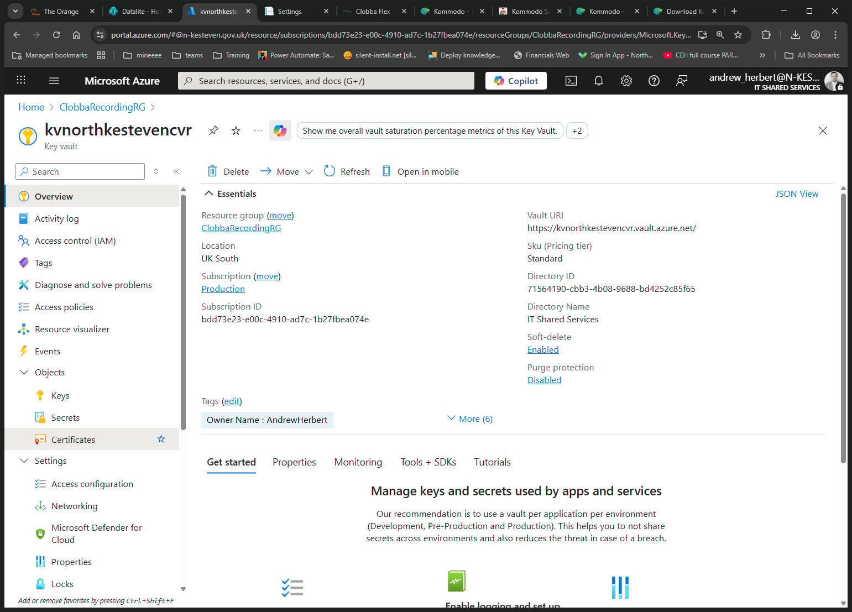Expand More (6) tags
852x612 pixels.
tap(469, 419)
